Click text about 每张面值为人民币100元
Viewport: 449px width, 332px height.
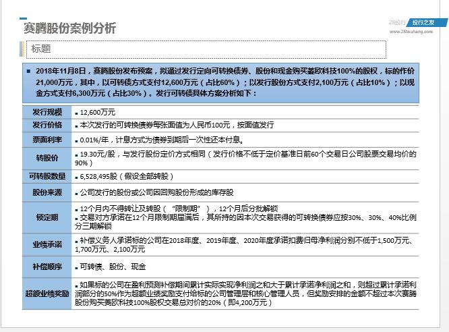(177, 125)
